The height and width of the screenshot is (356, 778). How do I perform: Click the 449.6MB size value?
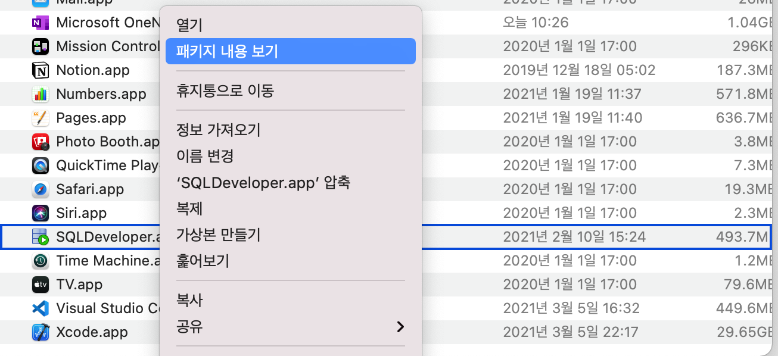click(743, 308)
